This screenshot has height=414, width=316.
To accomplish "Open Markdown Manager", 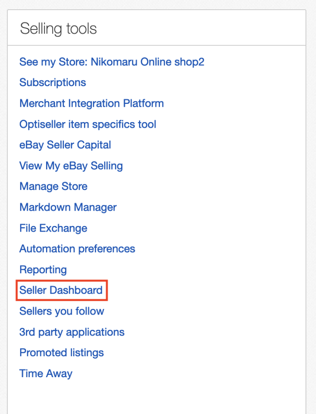I will (x=68, y=207).
